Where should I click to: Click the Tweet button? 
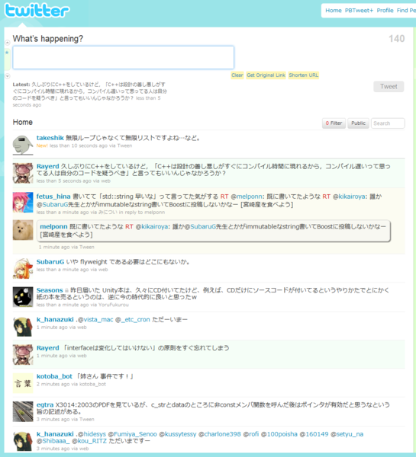[389, 87]
